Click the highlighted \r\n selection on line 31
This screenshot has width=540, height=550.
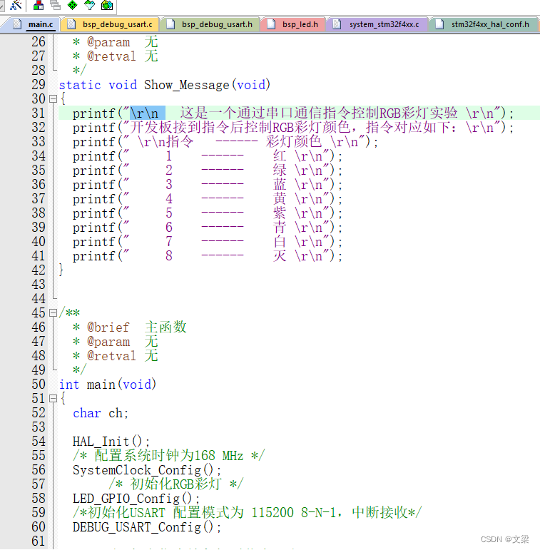(148, 113)
